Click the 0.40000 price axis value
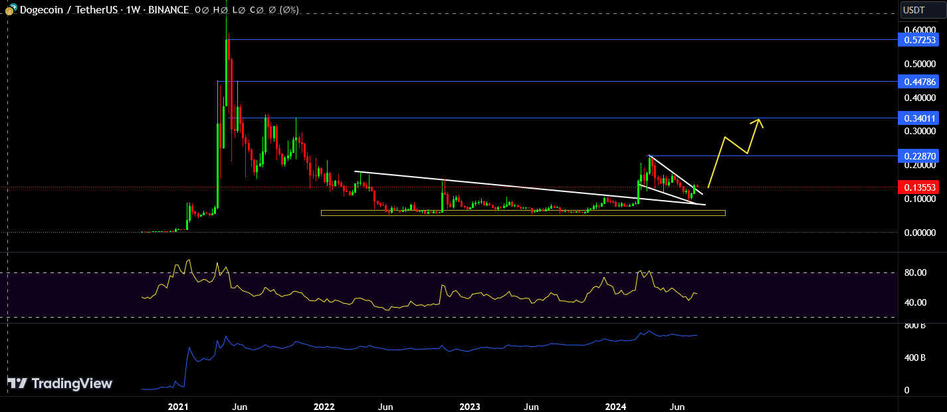 (x=920, y=98)
